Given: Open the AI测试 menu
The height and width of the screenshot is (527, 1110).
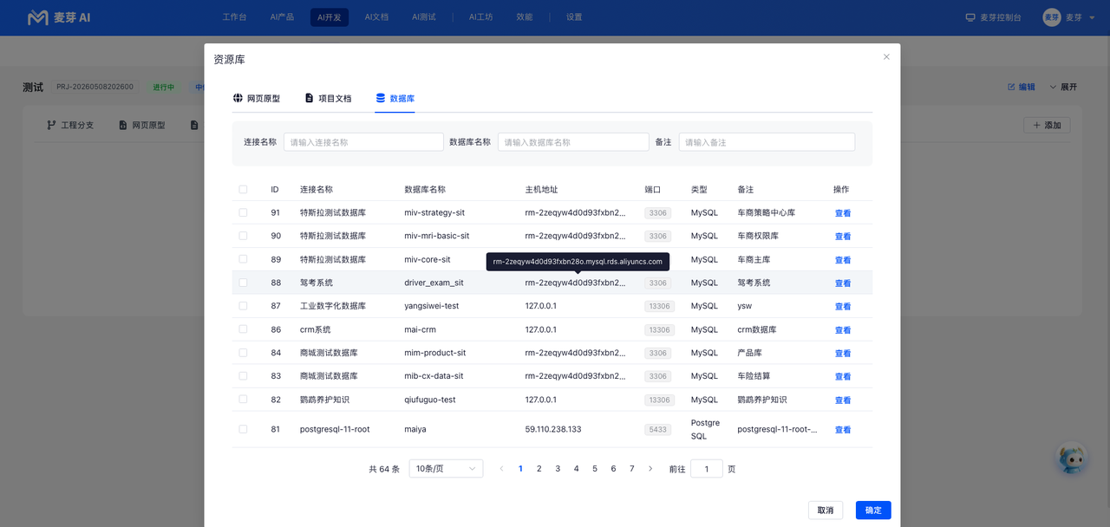Looking at the screenshot, I should 423,17.
